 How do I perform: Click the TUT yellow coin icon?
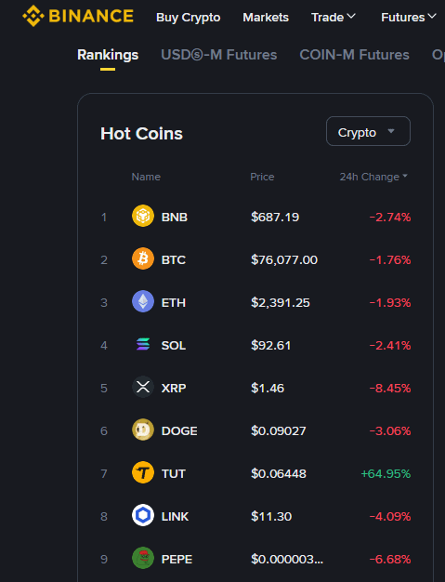(143, 472)
